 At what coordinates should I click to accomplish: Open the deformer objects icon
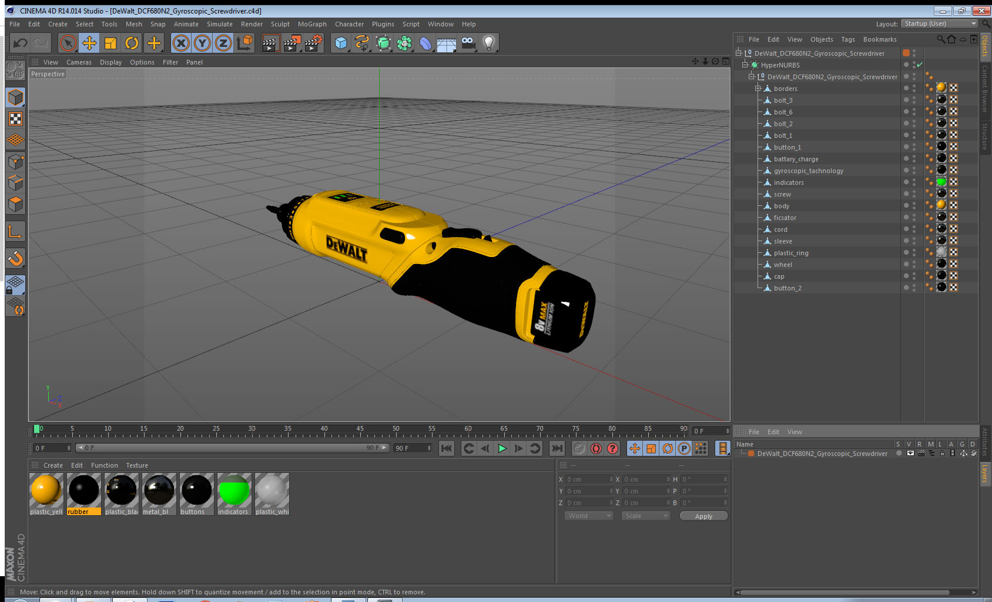pos(425,43)
